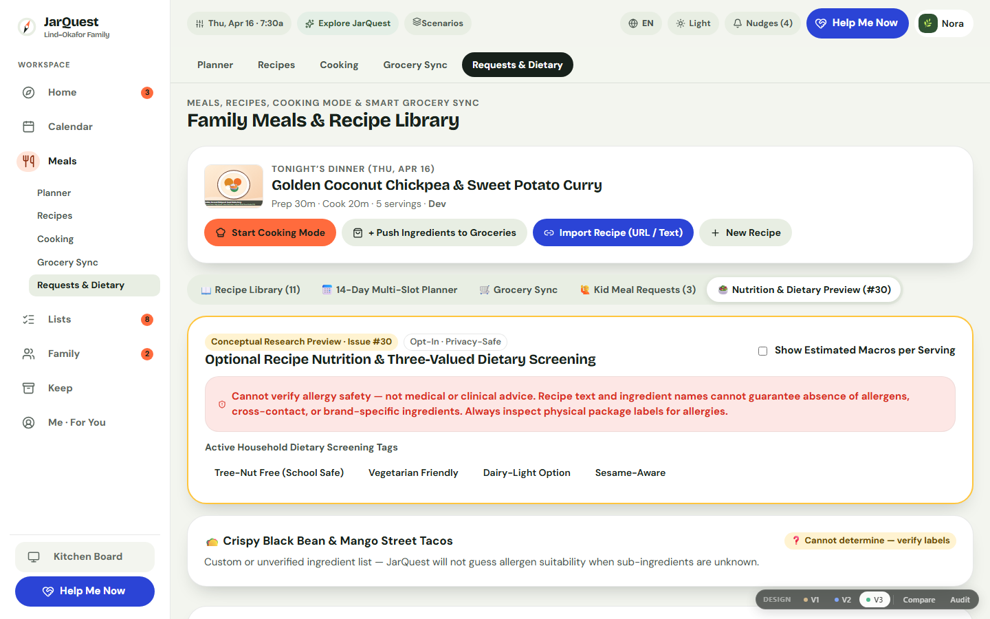
Task: Open the Grocery Sync subtab with cart icon
Action: 518,290
